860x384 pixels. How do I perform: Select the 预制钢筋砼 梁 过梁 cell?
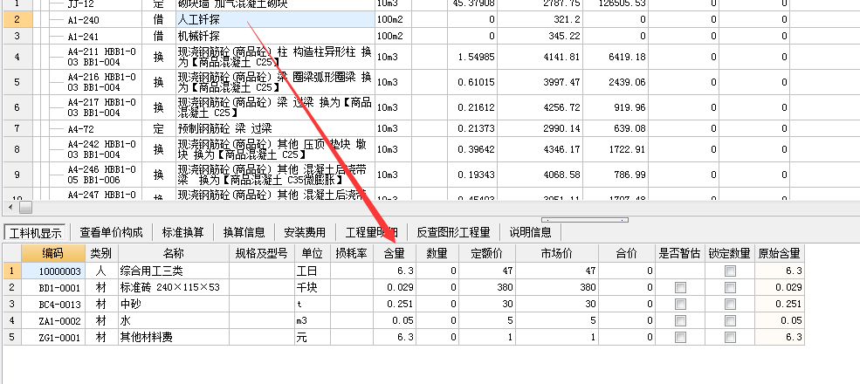(x=275, y=129)
